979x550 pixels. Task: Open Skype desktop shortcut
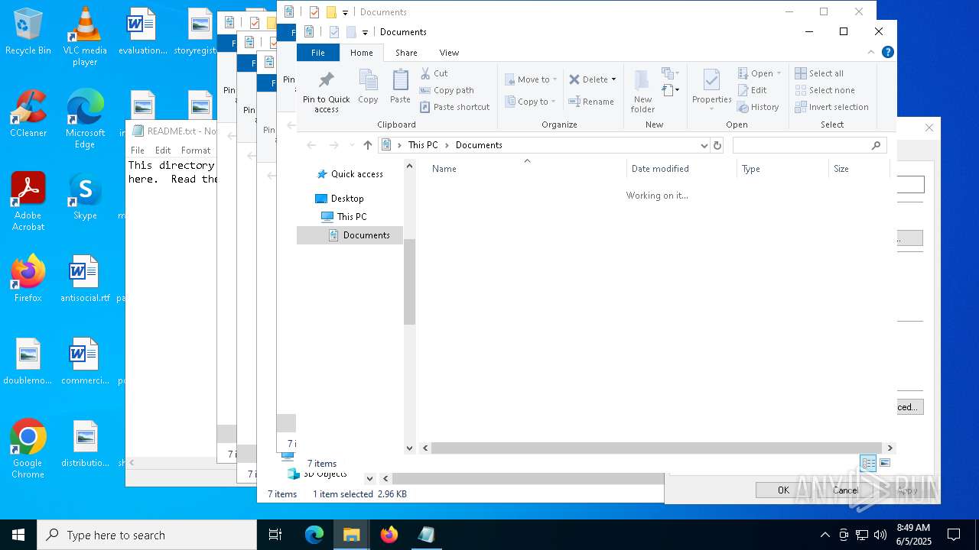click(85, 197)
